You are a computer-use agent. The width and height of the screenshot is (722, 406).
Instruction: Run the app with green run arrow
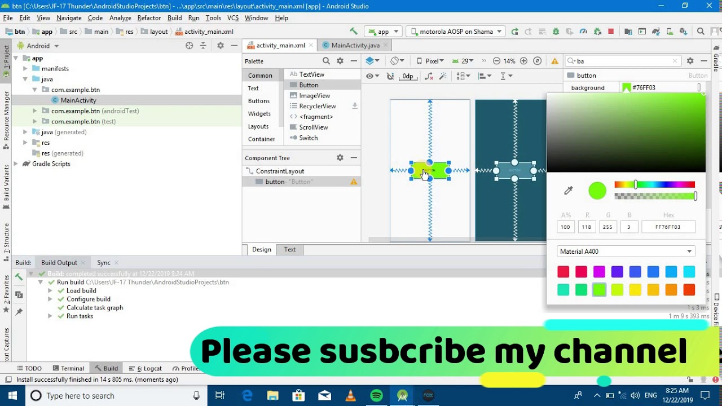coord(515,32)
